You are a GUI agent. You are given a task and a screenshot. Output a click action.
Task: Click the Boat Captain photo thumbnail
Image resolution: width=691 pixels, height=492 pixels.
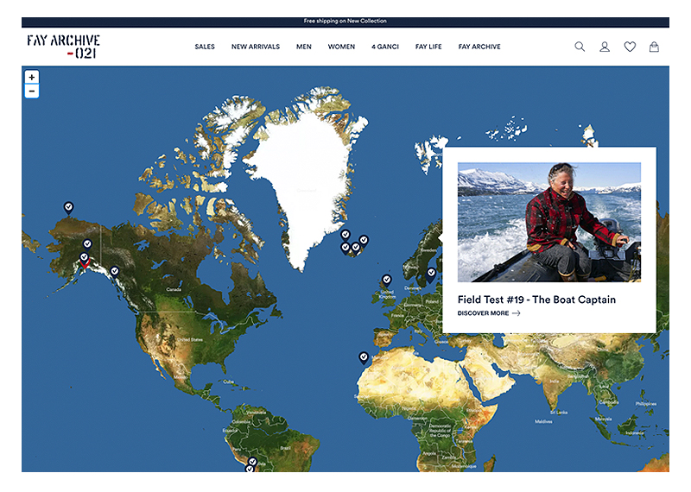[548, 222]
